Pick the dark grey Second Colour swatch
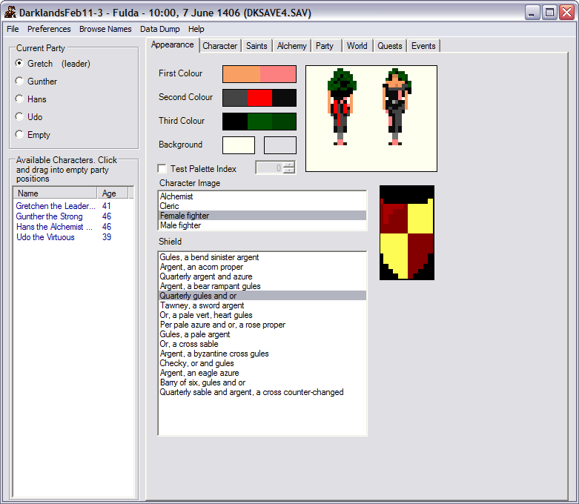Screen dimensions: 579x504 pyautogui.click(x=235, y=98)
